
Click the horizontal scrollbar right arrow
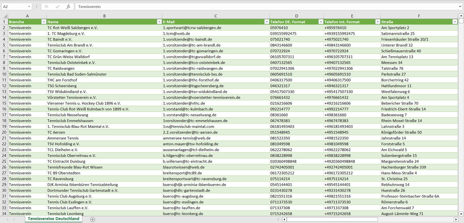tap(456, 219)
